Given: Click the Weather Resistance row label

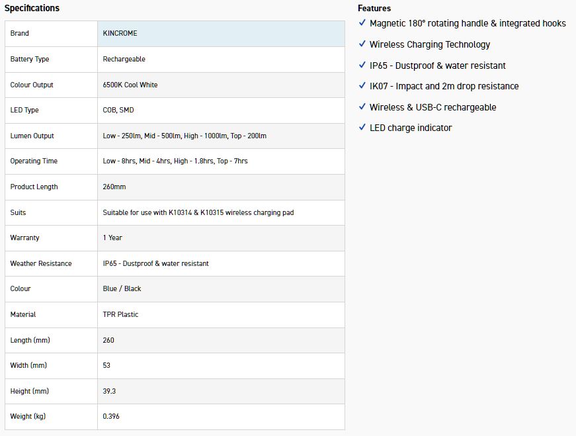Looking at the screenshot, I should [41, 263].
